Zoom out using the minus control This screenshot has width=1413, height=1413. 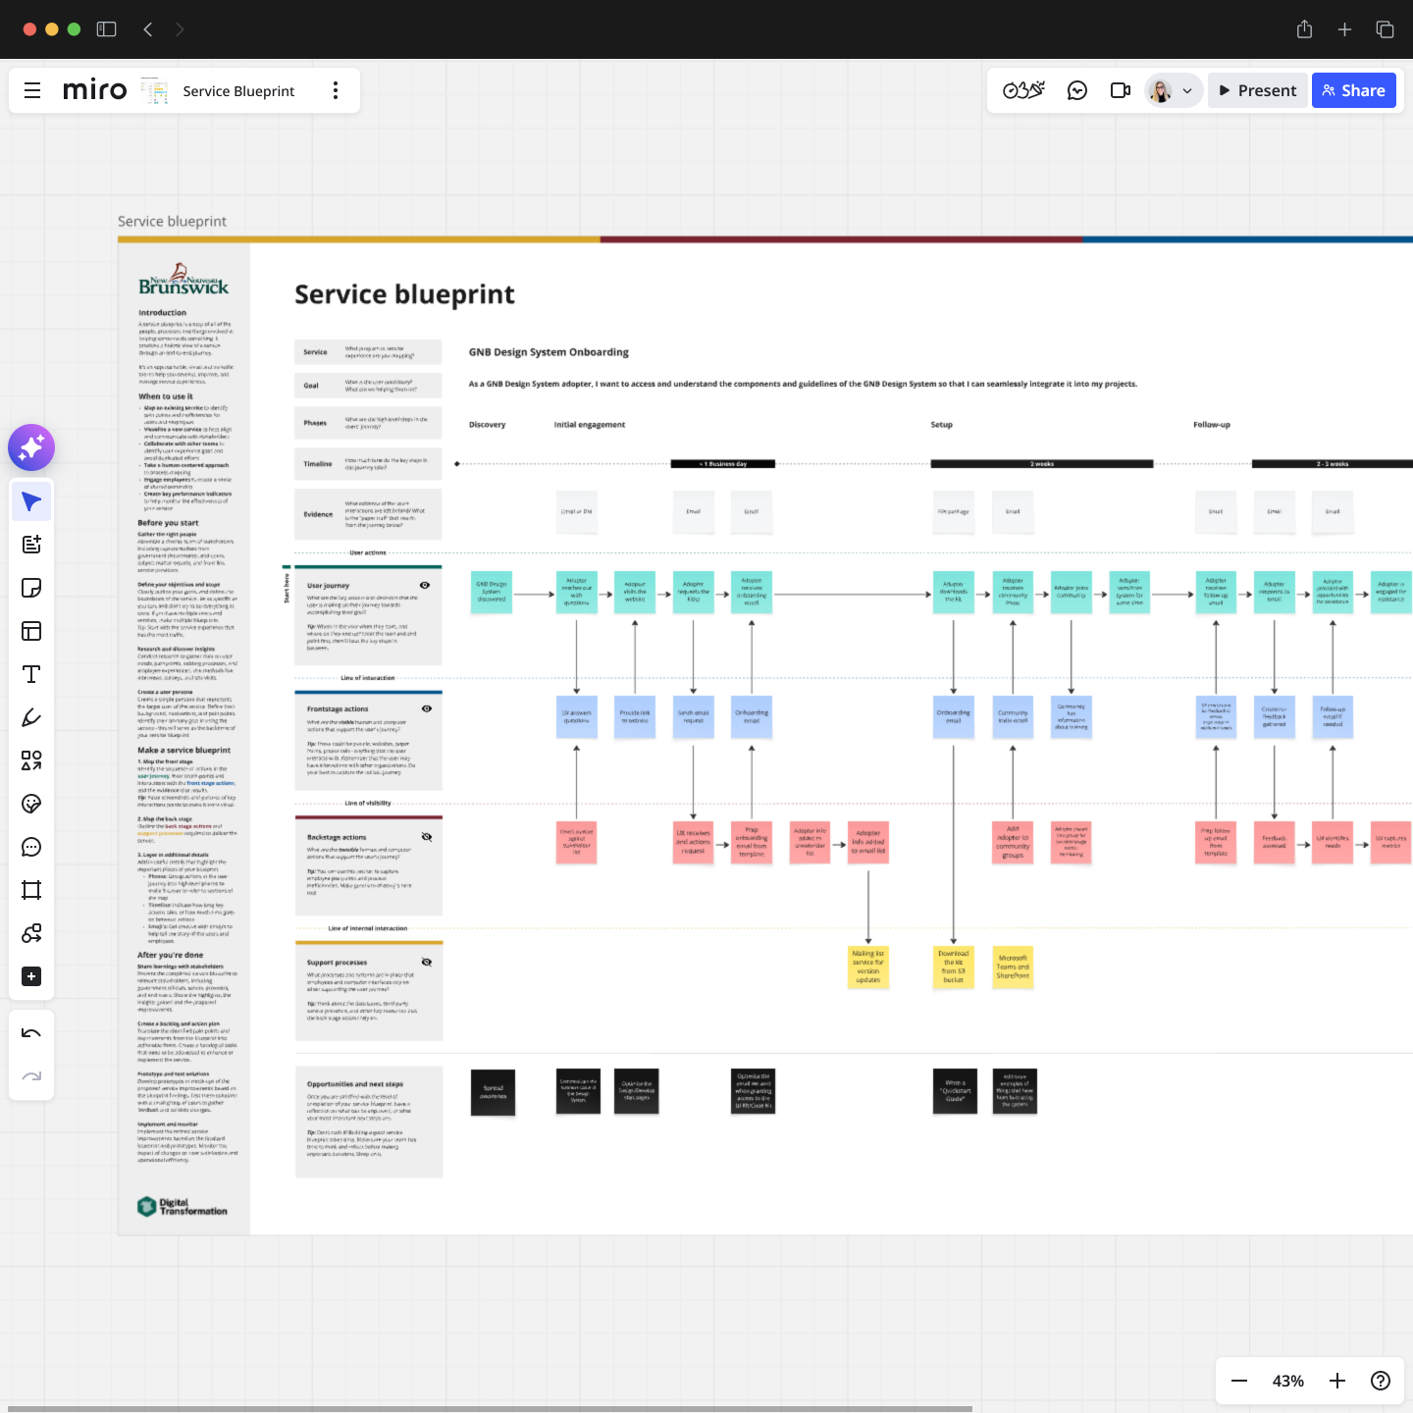(1239, 1381)
